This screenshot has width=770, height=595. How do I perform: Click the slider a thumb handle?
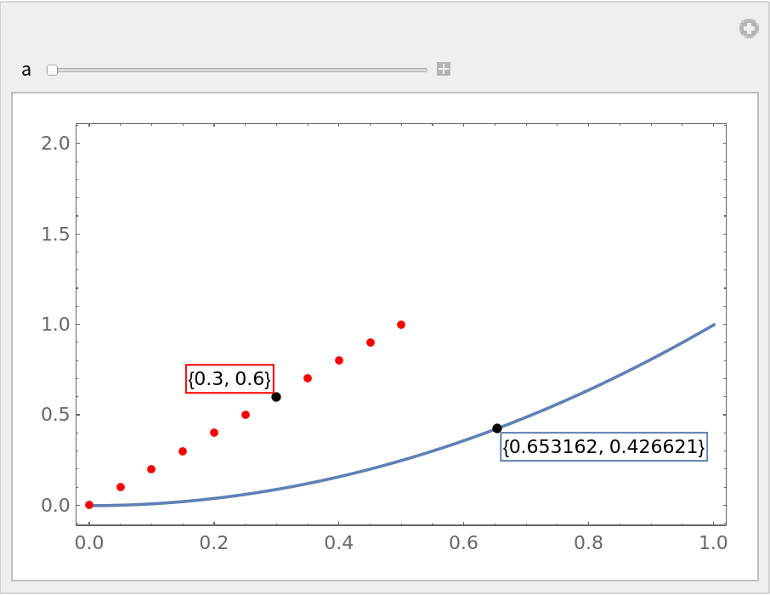click(52, 70)
